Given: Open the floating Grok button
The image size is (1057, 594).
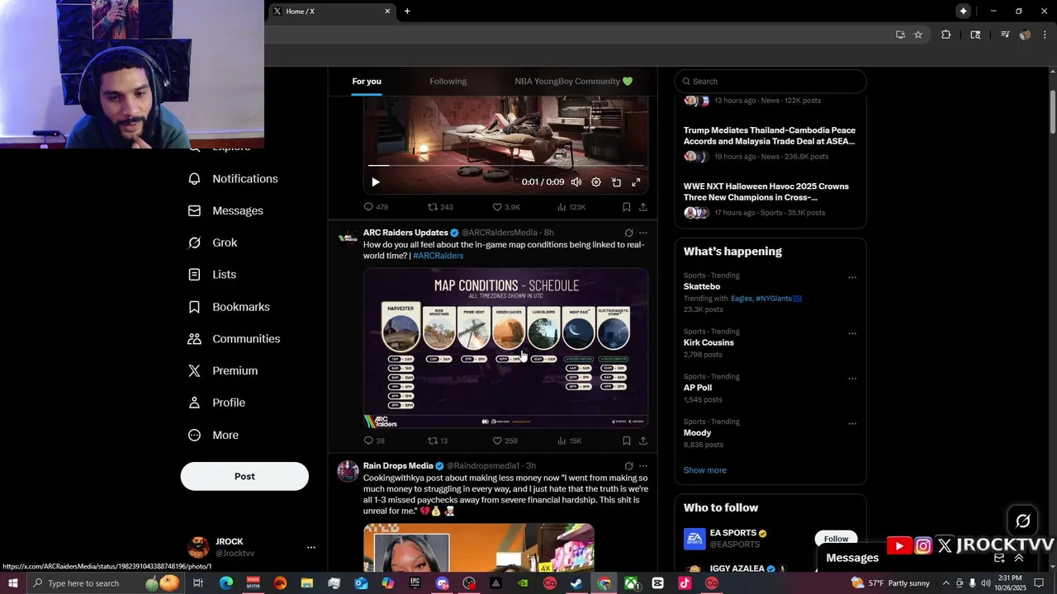Looking at the screenshot, I should (1023, 521).
